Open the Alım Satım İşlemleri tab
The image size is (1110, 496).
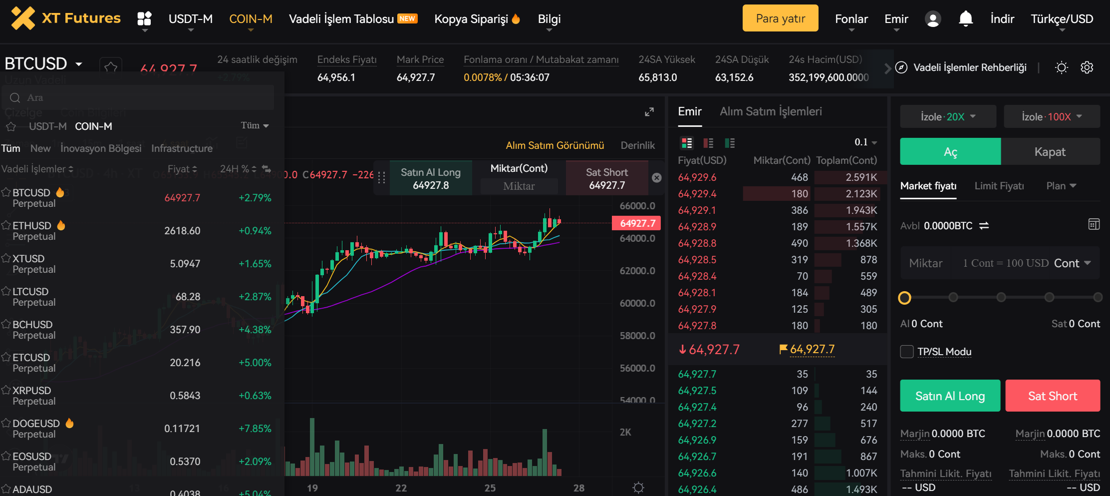tap(770, 111)
